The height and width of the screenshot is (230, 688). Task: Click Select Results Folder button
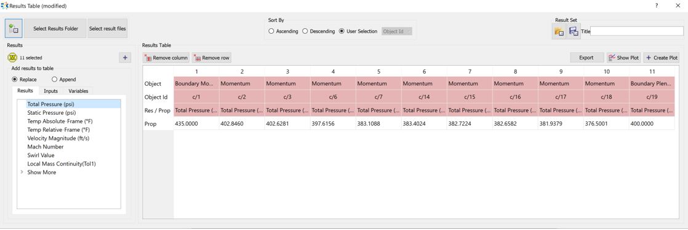(x=56, y=29)
